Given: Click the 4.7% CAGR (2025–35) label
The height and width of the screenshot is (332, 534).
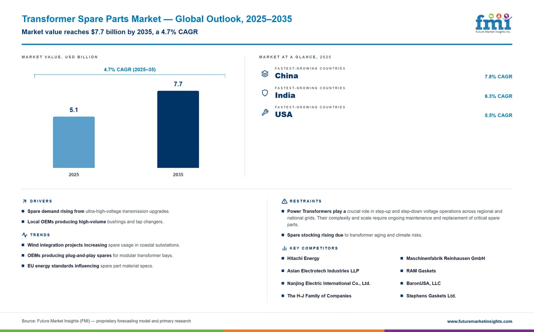Looking at the screenshot, I should coord(129,70).
